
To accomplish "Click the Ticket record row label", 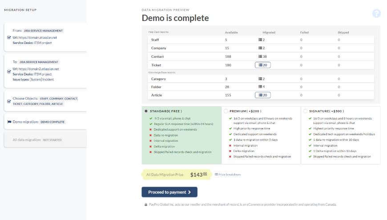I will coord(156,65).
